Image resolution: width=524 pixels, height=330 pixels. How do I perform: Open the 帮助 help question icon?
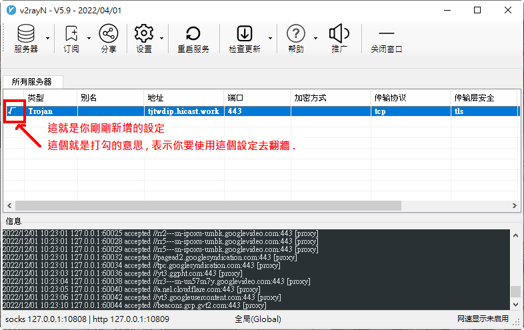pyautogui.click(x=296, y=34)
